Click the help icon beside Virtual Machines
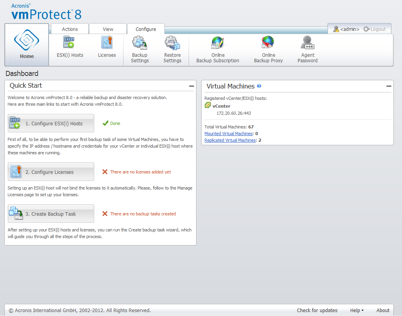The height and width of the screenshot is (316, 402). pyautogui.click(x=259, y=86)
